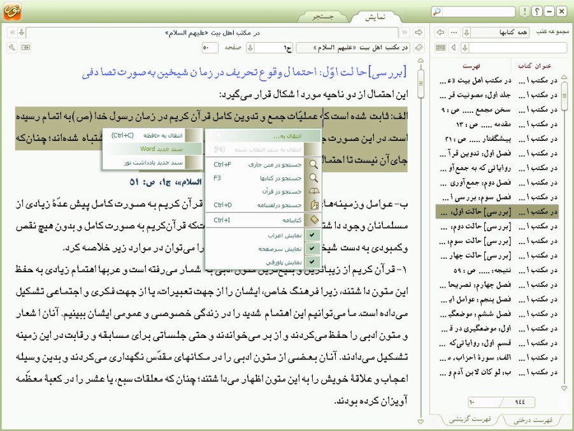Click the book info icon next to کتابنامه
Screen dimensions: 574x431
click(313, 220)
